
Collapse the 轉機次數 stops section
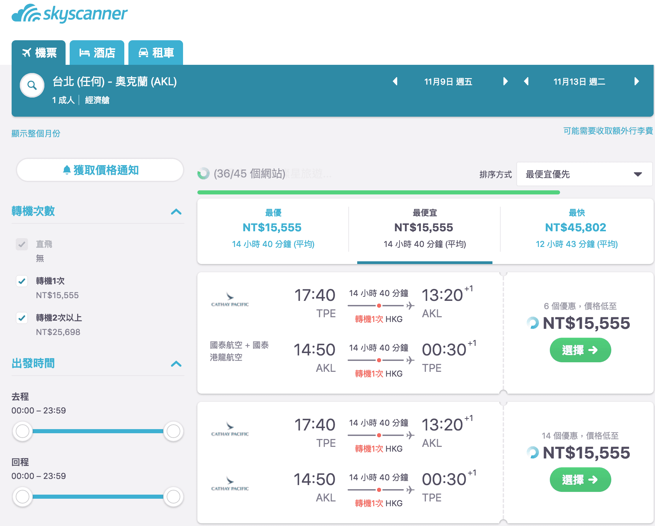coord(176,211)
